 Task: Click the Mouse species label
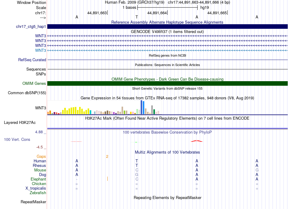(x=40, y=170)
